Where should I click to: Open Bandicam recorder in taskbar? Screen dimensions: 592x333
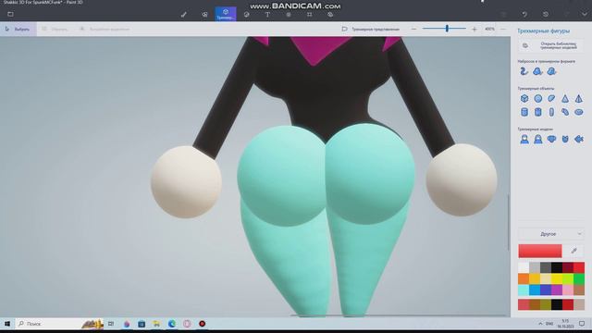(202, 324)
